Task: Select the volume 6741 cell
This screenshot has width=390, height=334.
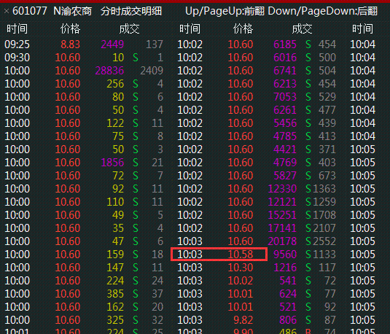Action: (285, 71)
